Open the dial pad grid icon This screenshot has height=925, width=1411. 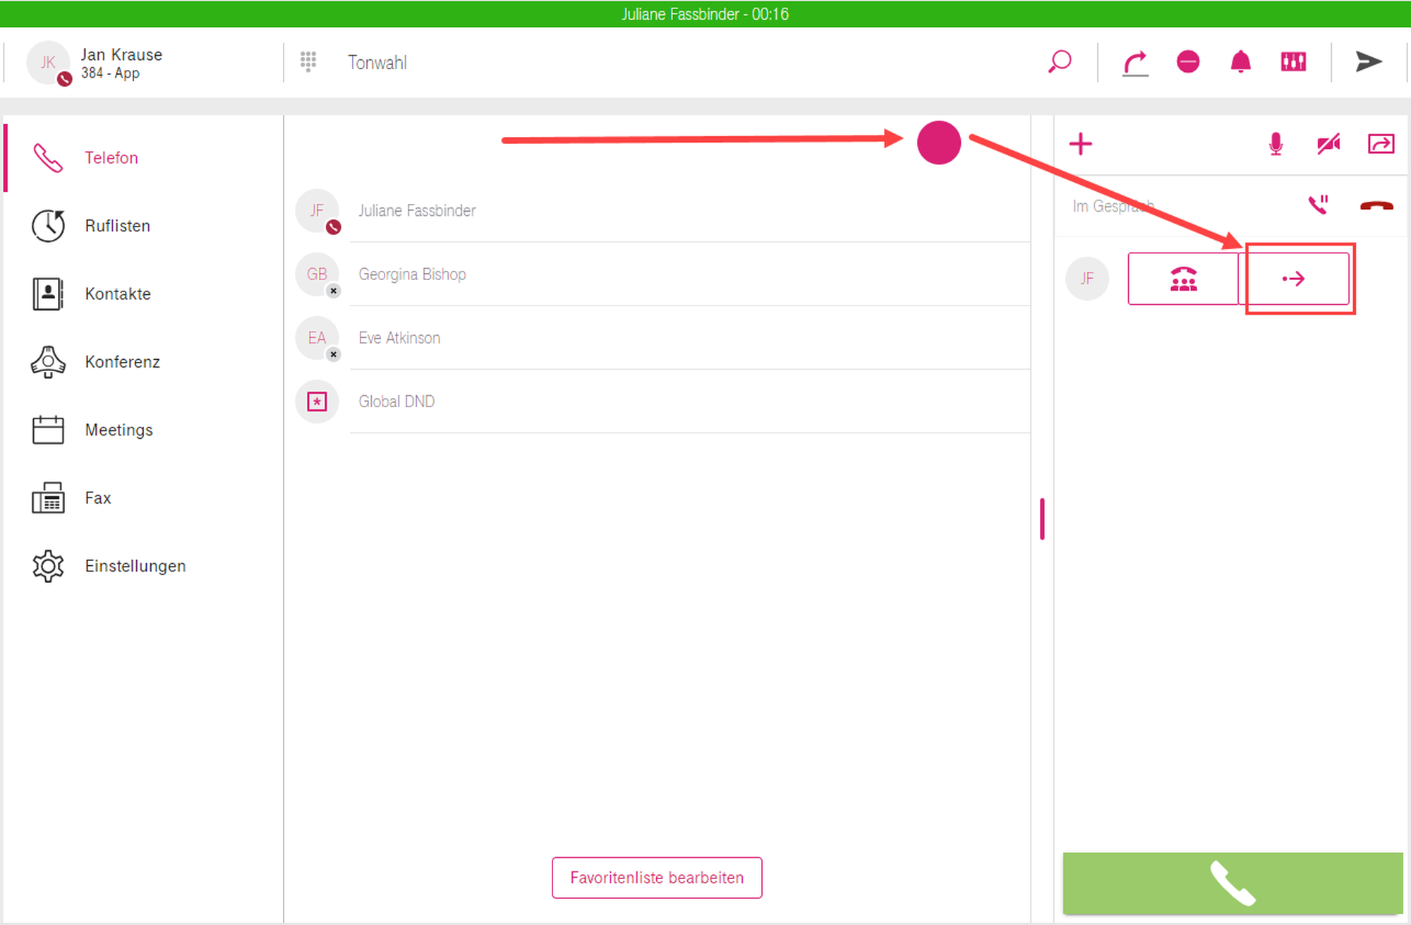[308, 62]
